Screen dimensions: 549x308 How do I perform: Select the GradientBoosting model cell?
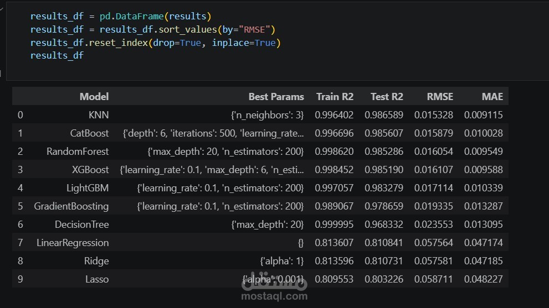point(71,206)
